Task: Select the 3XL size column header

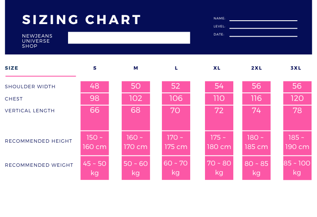Action: [296, 68]
